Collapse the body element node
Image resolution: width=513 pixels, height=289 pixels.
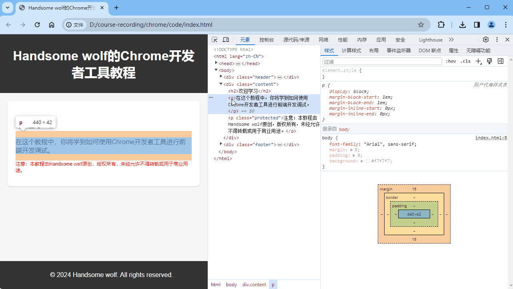click(216, 70)
